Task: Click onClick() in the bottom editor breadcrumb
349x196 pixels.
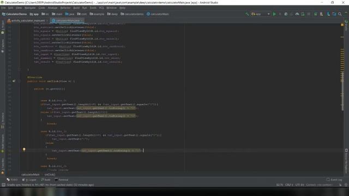Action: 50,175
